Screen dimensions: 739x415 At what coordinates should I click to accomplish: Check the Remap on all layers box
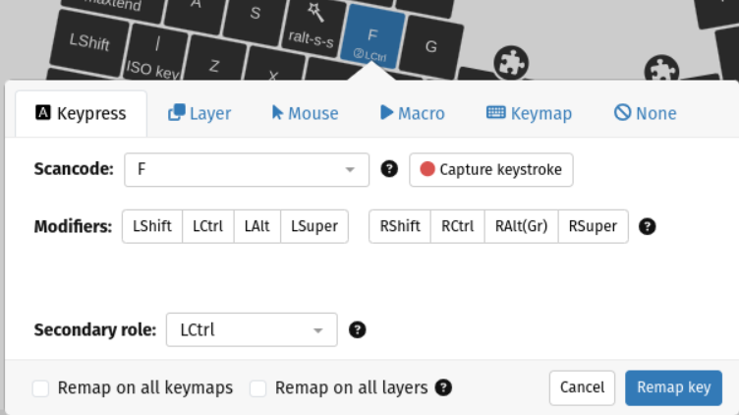[258, 388]
